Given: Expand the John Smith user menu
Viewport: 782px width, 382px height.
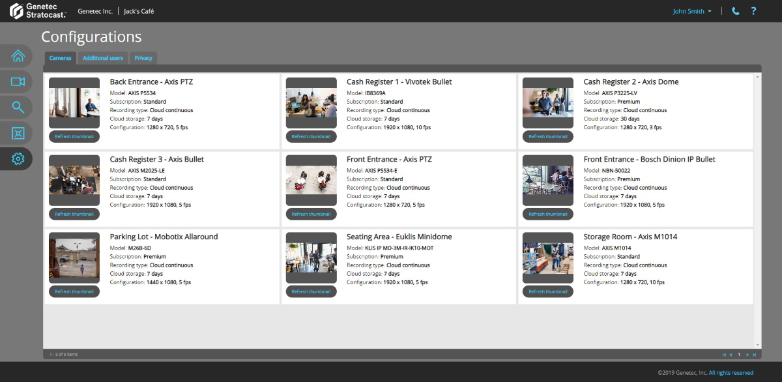Looking at the screenshot, I should tap(692, 11).
